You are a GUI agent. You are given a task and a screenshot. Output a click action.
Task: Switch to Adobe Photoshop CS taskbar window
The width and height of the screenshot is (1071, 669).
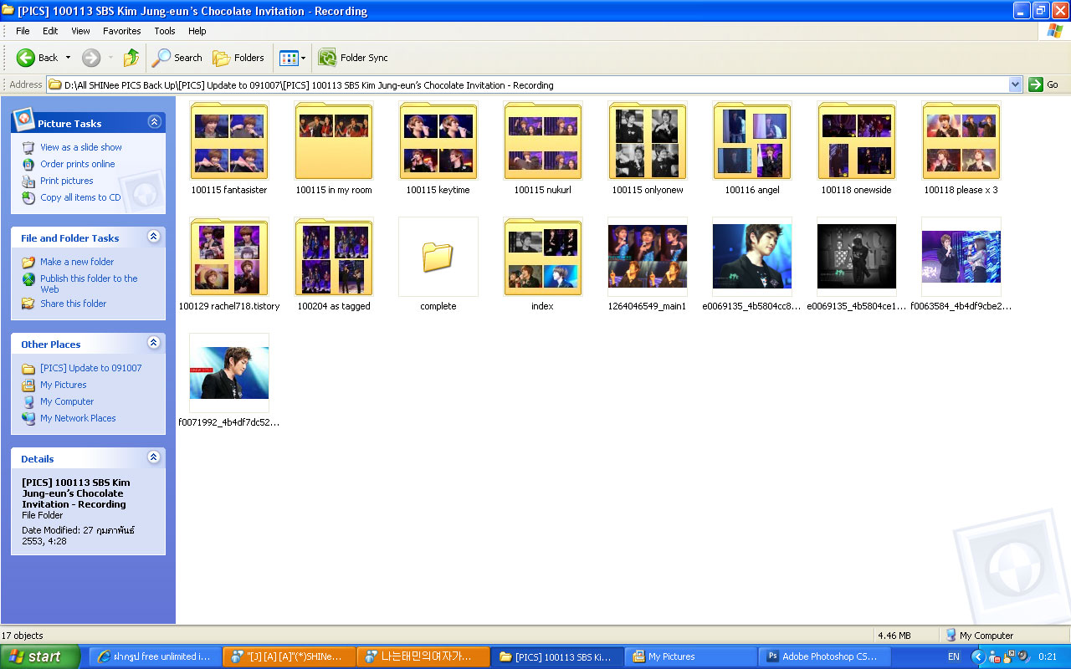coord(824,656)
